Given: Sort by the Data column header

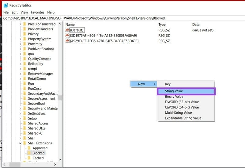Looking at the screenshot, I should (196, 25).
